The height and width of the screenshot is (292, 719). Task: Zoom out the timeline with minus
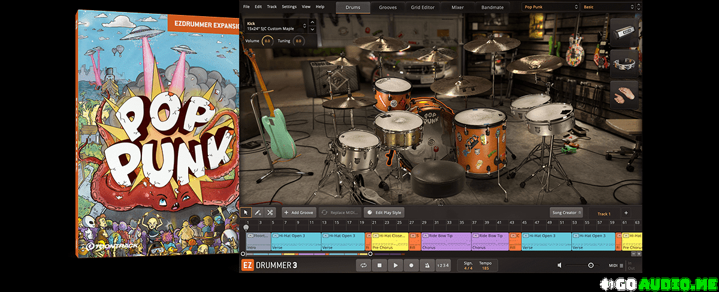(632, 254)
